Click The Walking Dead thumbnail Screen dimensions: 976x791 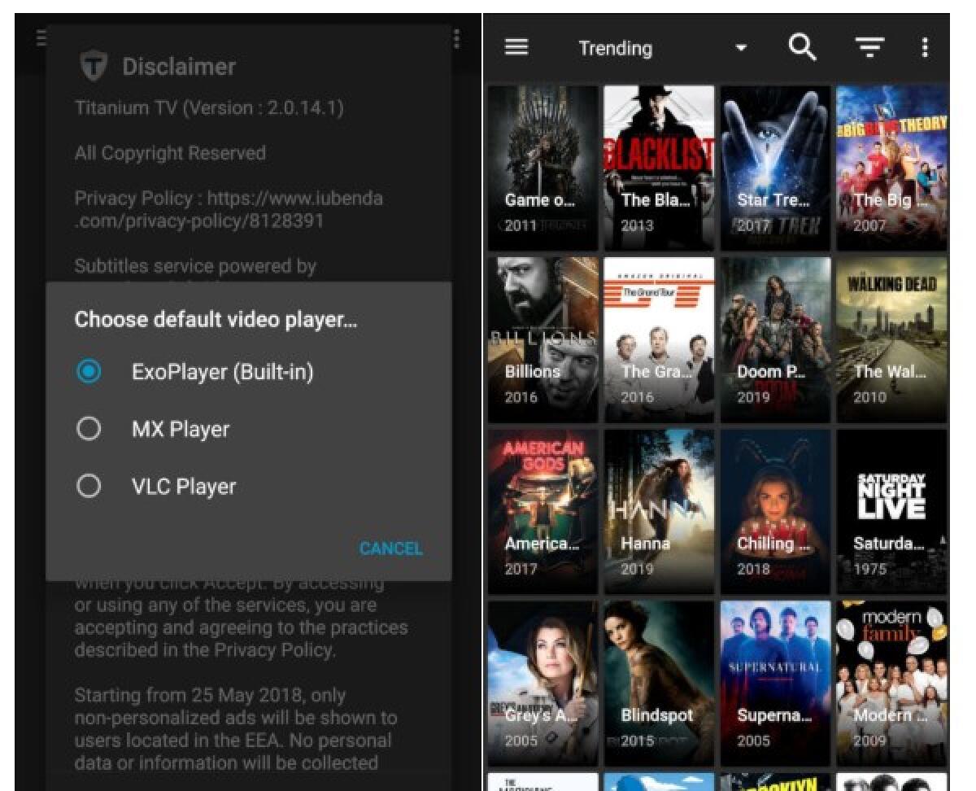click(x=891, y=339)
